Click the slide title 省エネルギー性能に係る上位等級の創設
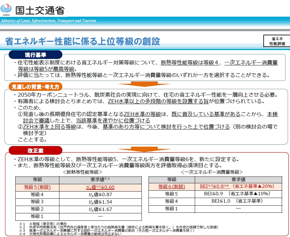The width and height of the screenshot is (290, 237). [x=82, y=41]
